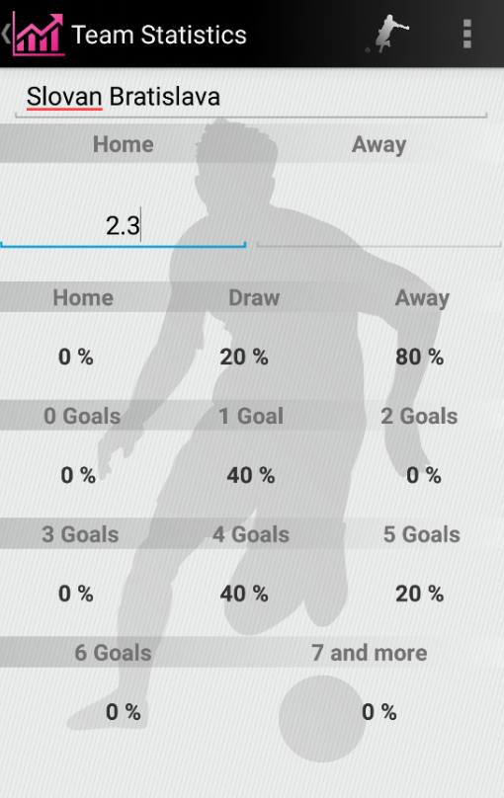Tap the 7 and more label
The width and height of the screenshot is (504, 798).
coord(369,653)
